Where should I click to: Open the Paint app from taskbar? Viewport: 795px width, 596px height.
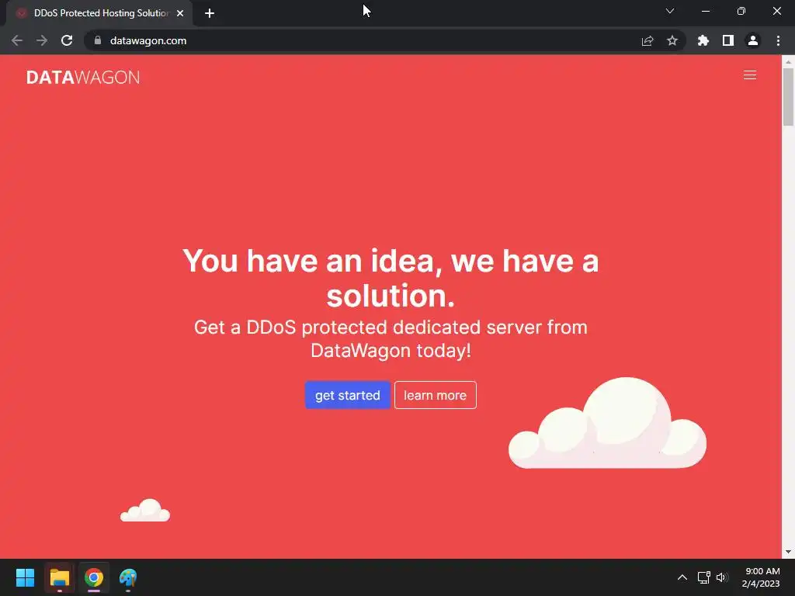(x=128, y=577)
